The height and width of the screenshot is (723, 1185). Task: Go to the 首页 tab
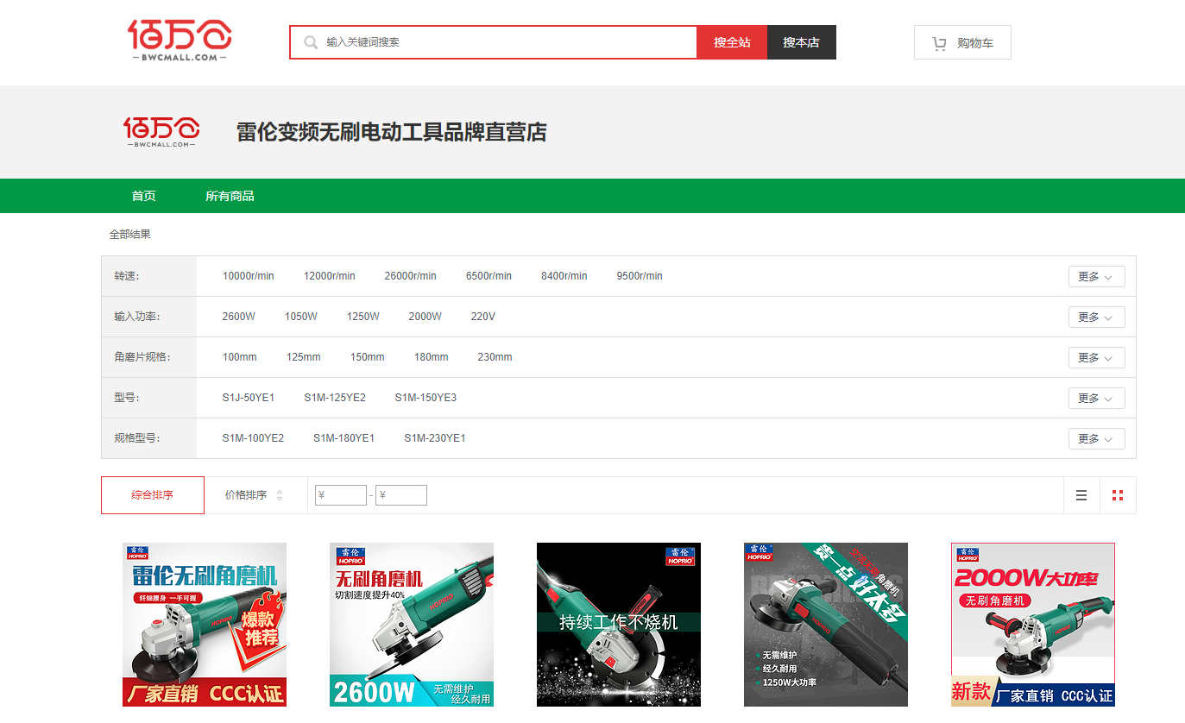[144, 196]
